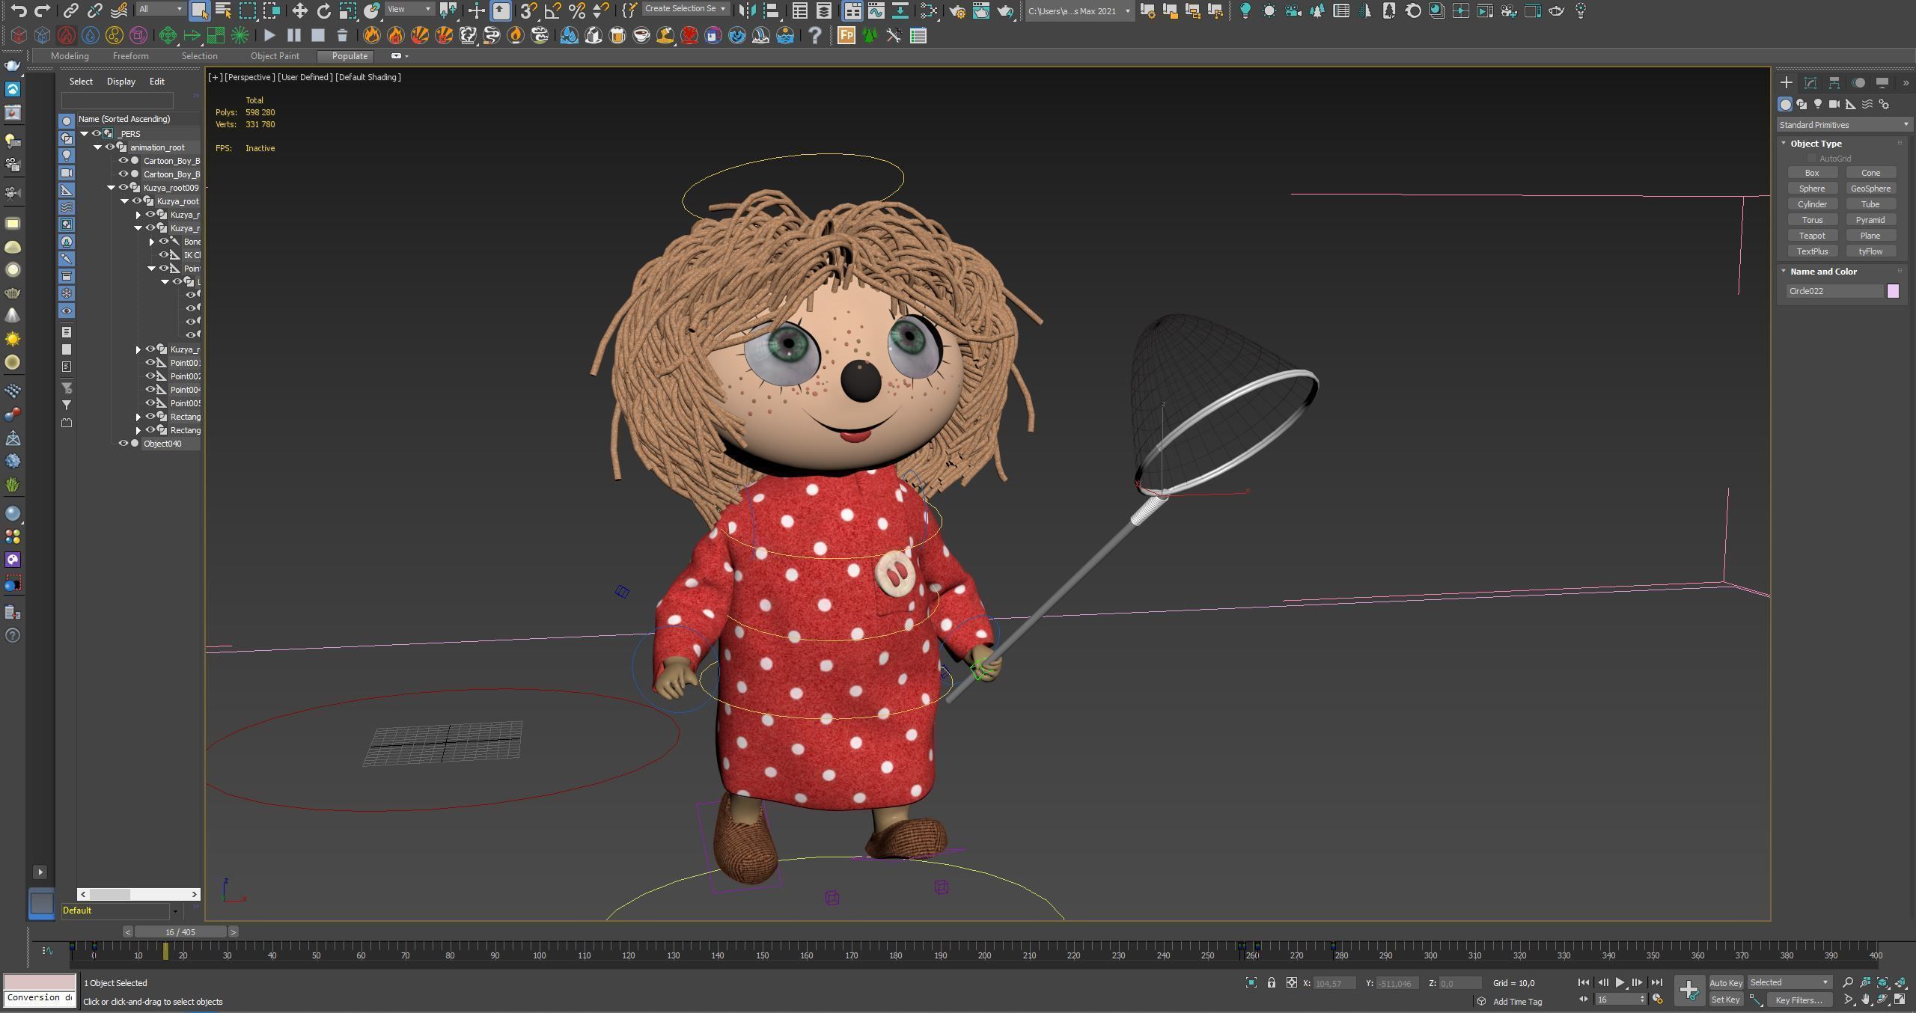Click the Maximize Viewport toggle icon
The height and width of the screenshot is (1013, 1916).
[x=1900, y=1000]
